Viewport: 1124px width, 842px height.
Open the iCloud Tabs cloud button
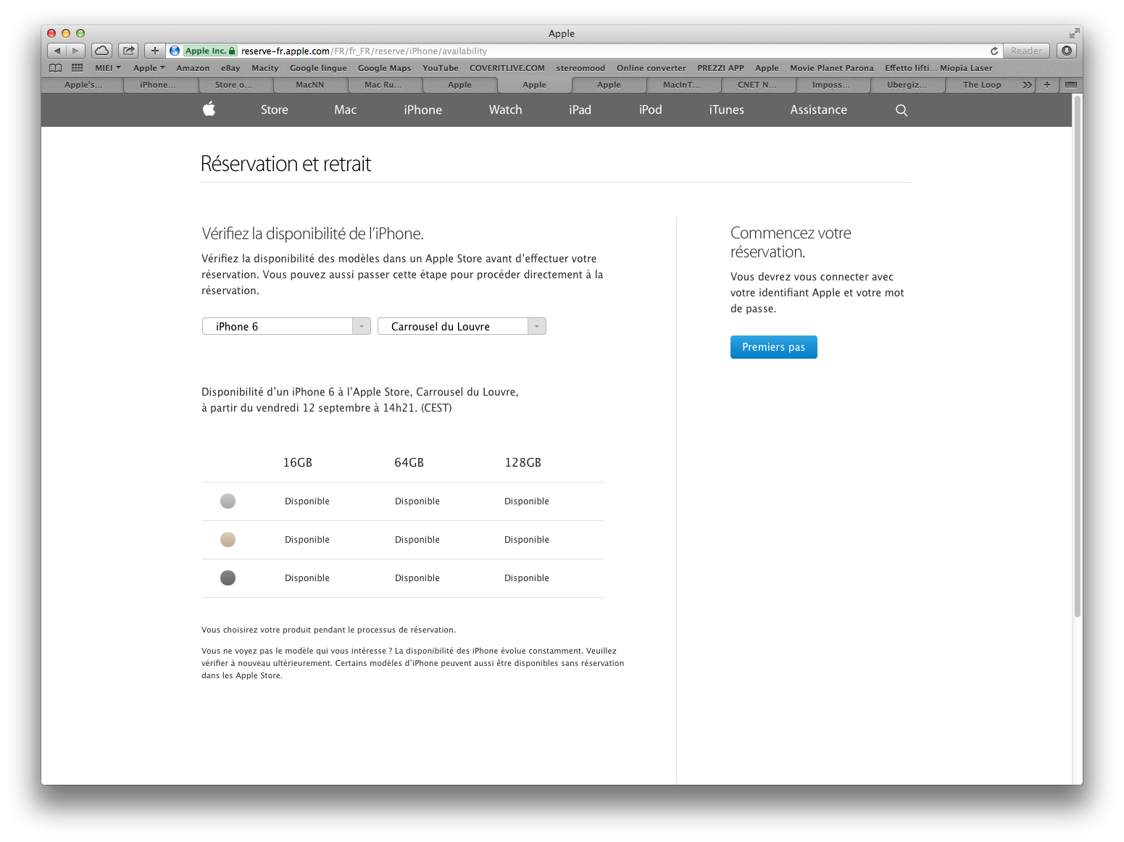[x=102, y=51]
